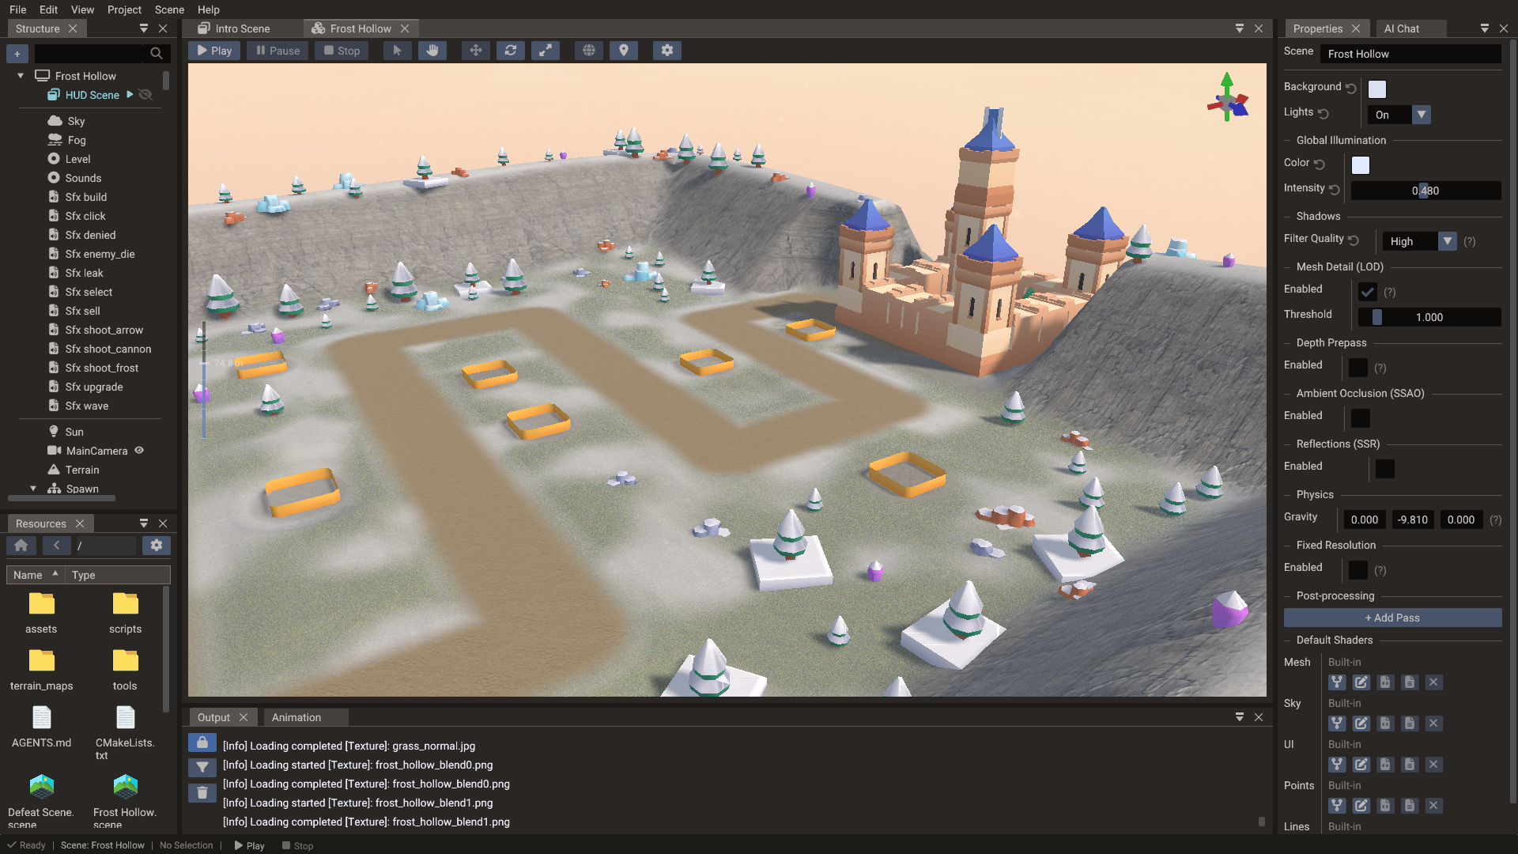Click the location pin icon in toolbar
1518x854 pixels.
coord(624,51)
